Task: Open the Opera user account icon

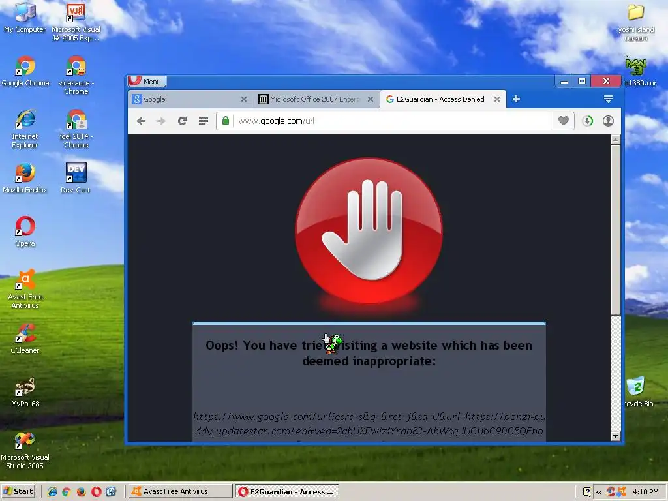Action: pyautogui.click(x=608, y=121)
